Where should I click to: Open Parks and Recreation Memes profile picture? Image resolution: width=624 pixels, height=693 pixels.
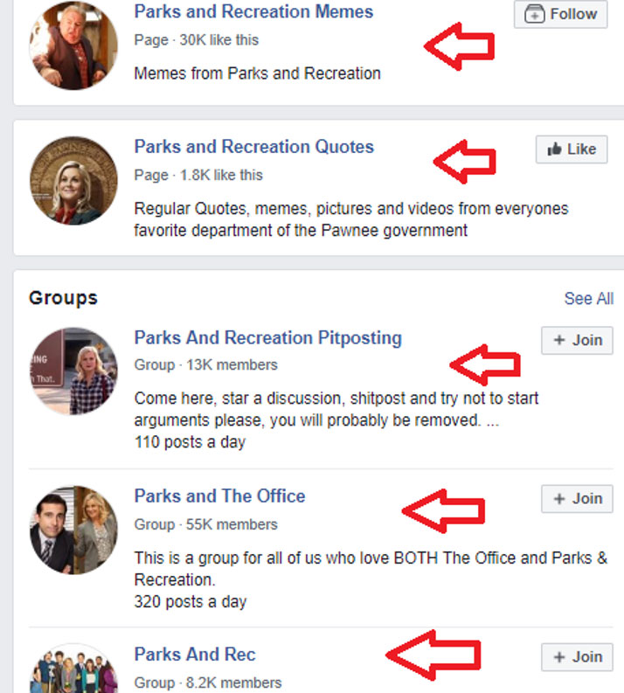(x=73, y=45)
